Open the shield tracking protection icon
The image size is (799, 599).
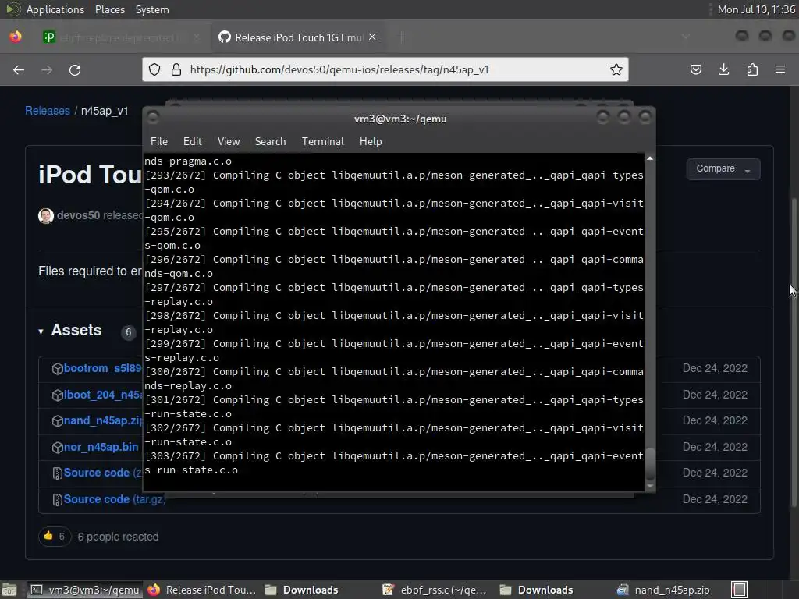tap(154, 69)
